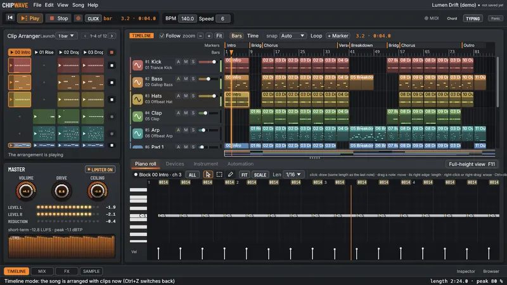Launch the 01 Rise scene
The width and height of the screenshot is (507, 285).
[x=44, y=52]
